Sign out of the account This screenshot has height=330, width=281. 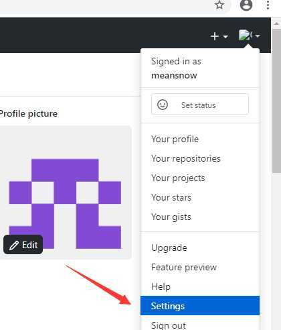click(x=169, y=325)
